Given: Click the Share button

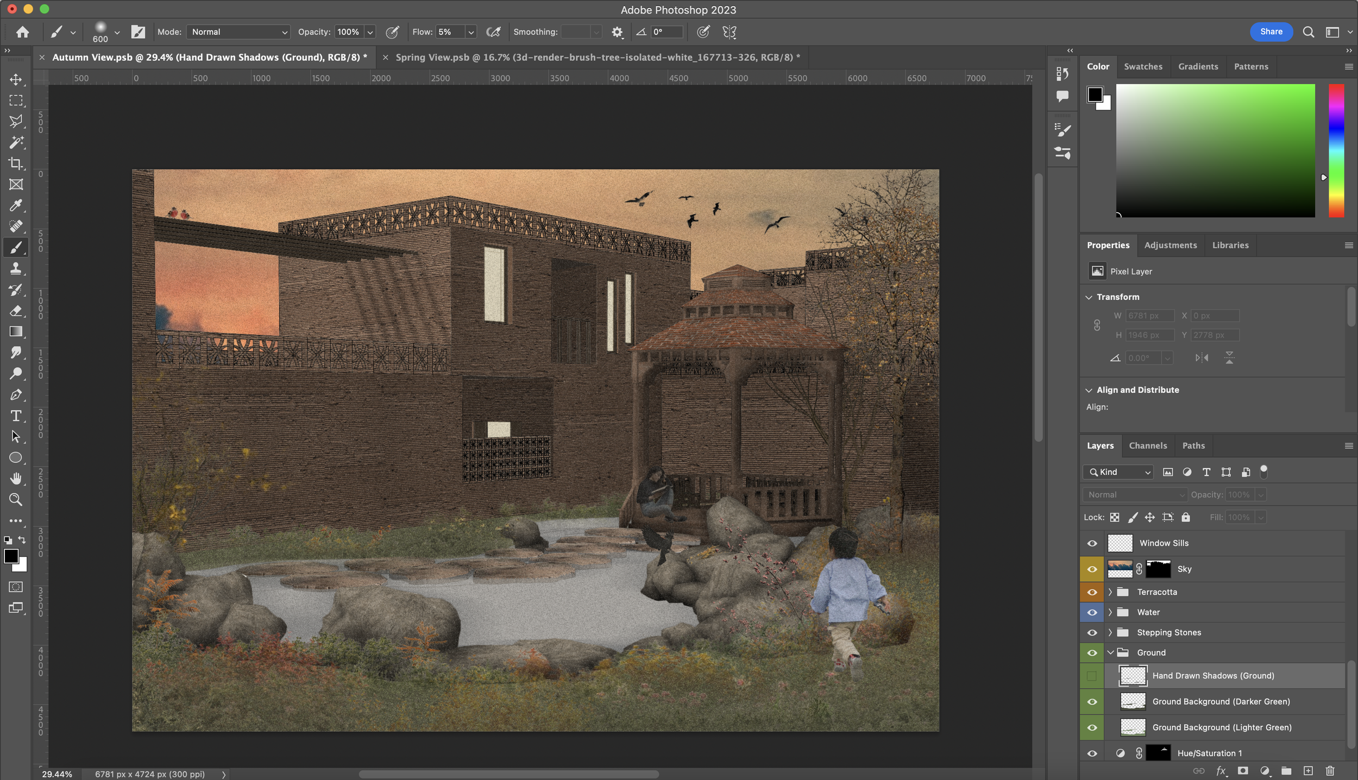Looking at the screenshot, I should click(x=1271, y=32).
